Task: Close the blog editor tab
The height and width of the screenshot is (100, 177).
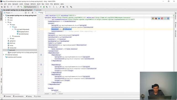Action: (x=44, y=13)
